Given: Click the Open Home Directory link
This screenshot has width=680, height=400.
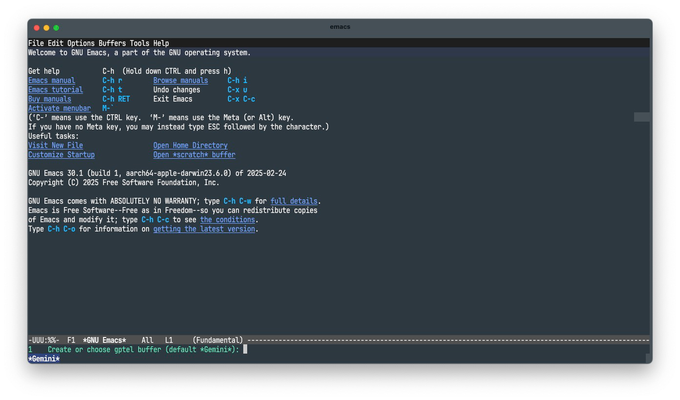Looking at the screenshot, I should point(191,146).
